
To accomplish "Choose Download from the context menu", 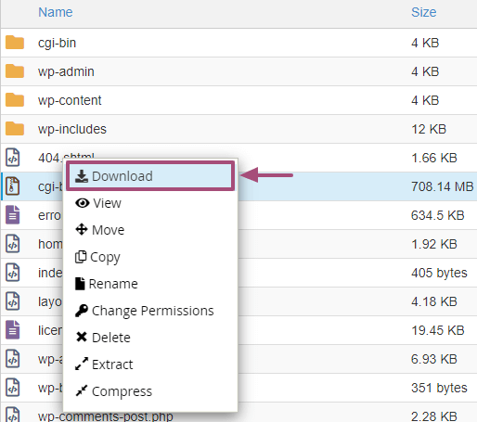I will 150,176.
